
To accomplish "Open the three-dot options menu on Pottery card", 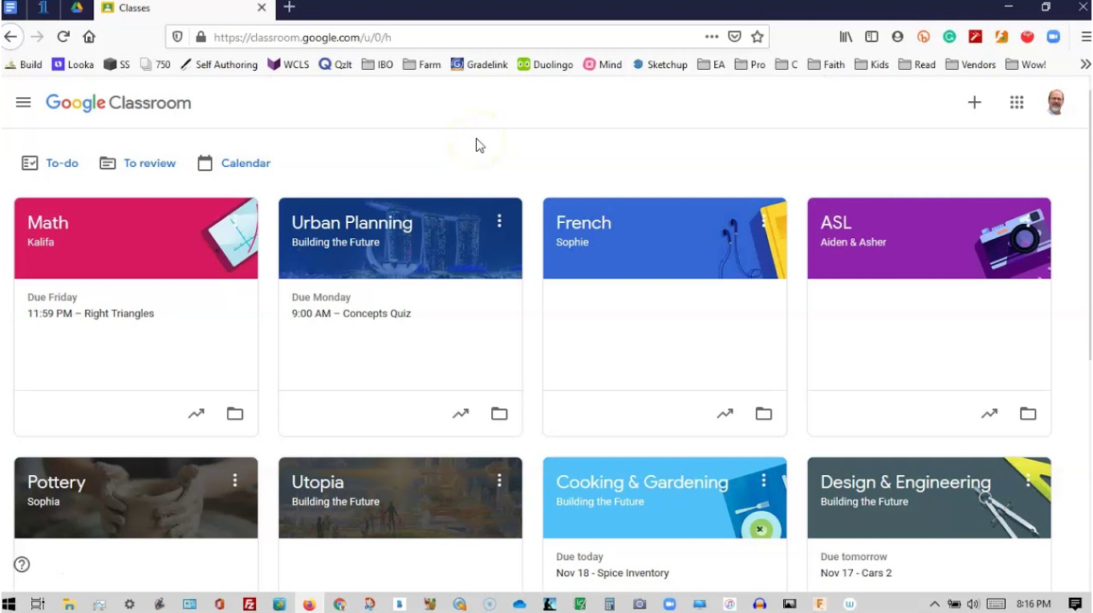I will click(235, 480).
